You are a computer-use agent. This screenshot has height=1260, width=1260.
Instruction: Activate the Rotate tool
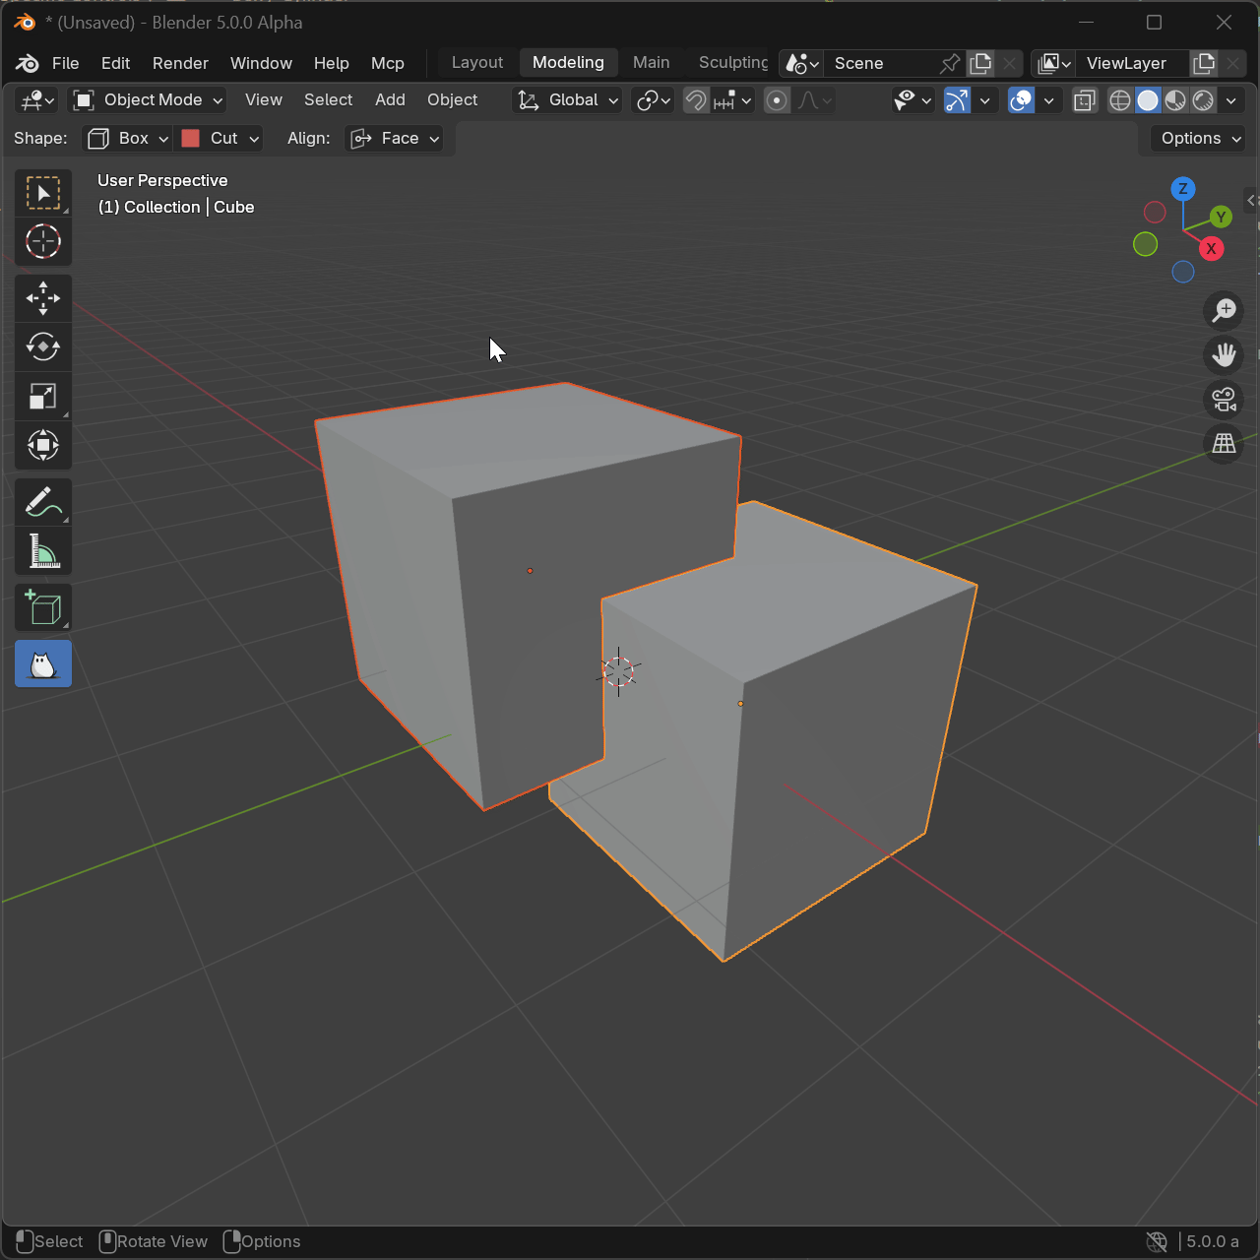coord(42,347)
